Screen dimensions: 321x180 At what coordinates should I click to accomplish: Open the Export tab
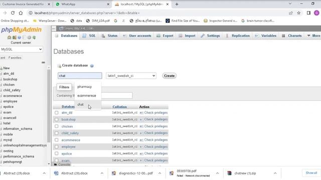point(165,35)
